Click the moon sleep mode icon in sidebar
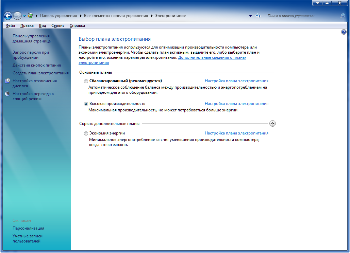 (7, 94)
